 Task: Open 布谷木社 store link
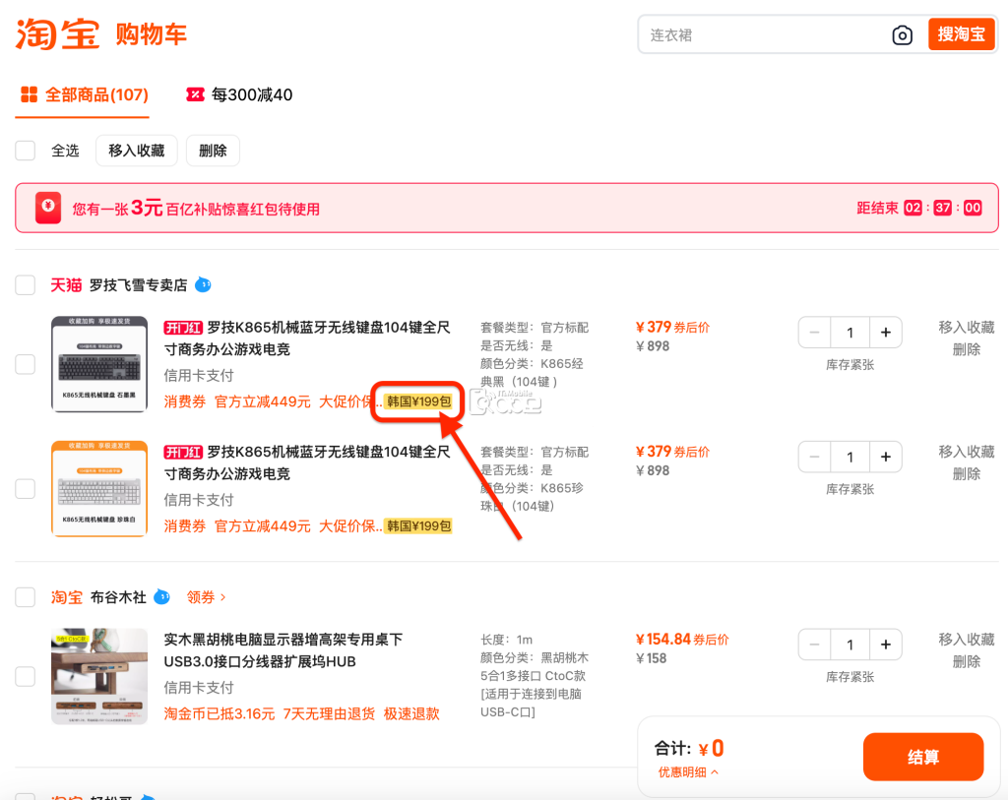(118, 597)
